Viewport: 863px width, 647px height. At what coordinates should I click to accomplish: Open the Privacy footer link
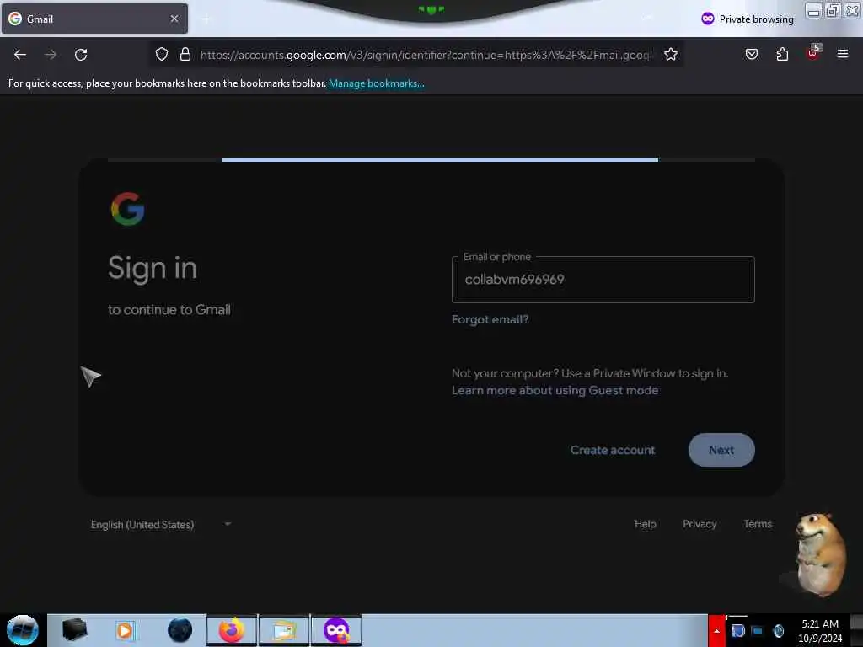(x=700, y=524)
